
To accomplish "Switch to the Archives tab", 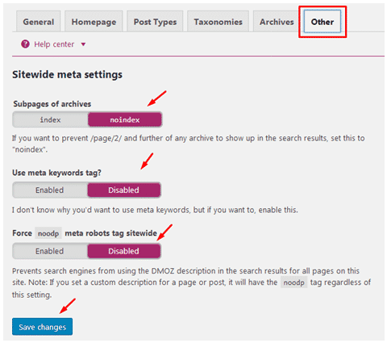I will tap(277, 22).
